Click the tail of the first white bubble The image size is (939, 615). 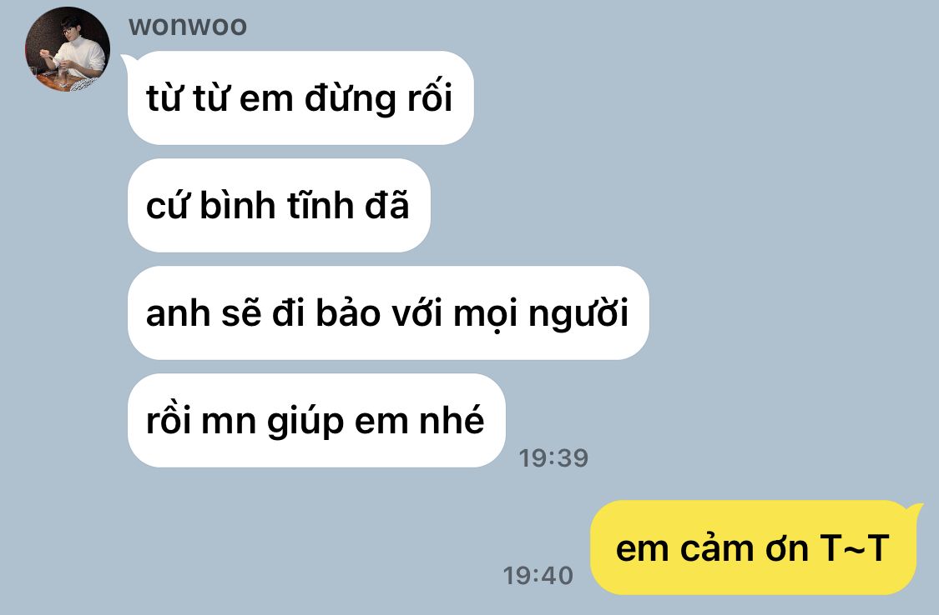click(128, 60)
